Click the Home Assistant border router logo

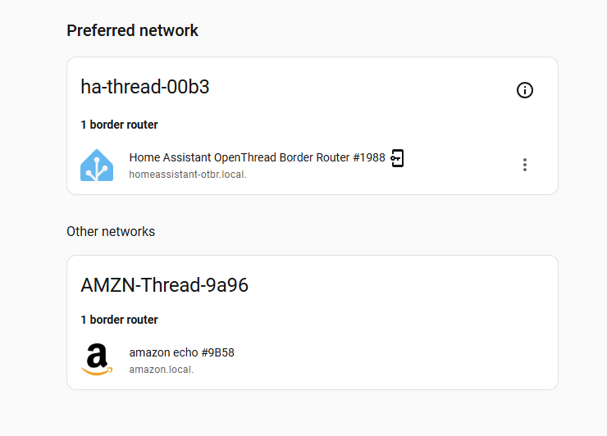pyautogui.click(x=97, y=166)
